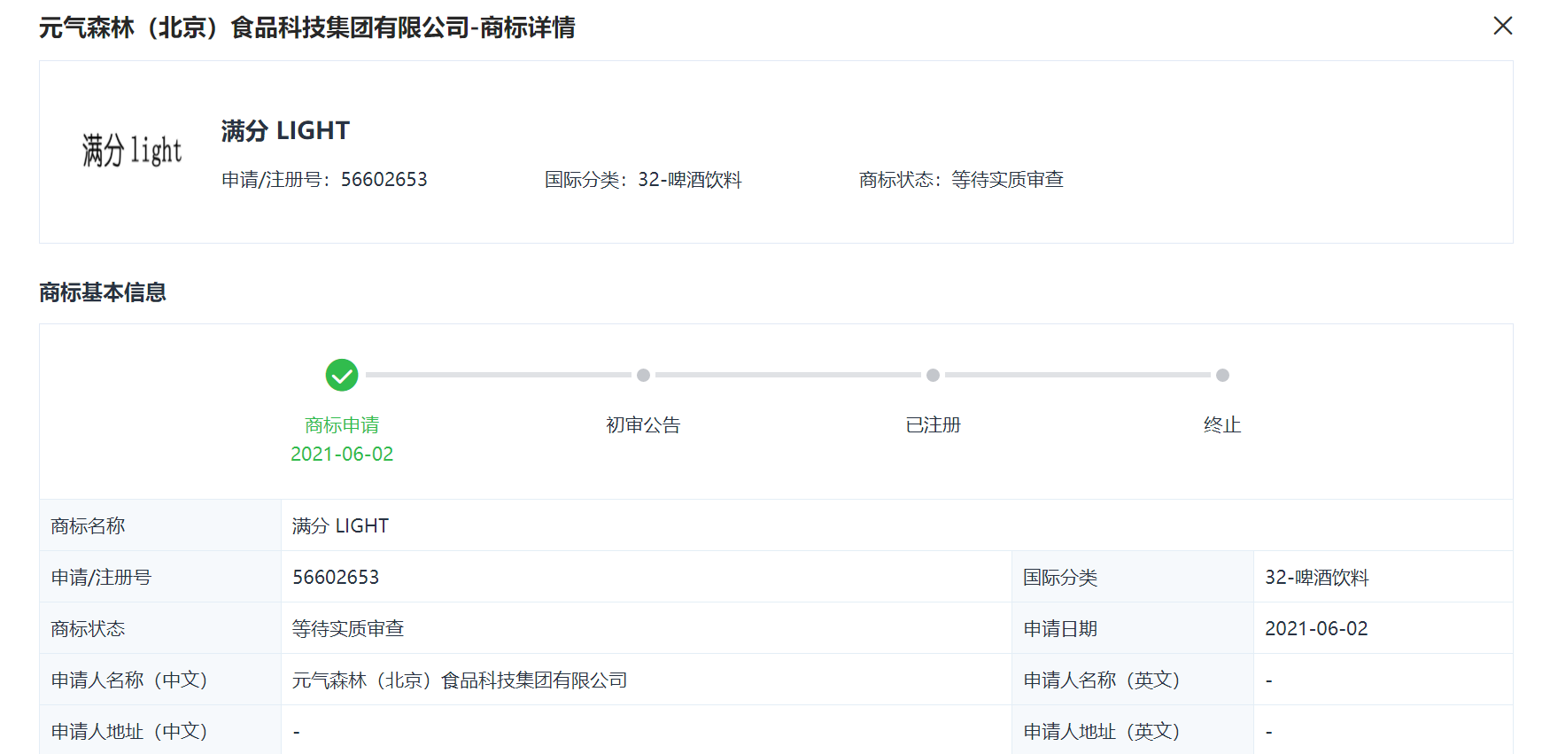1550x754 pixels.
Task: Click the 申请人地址（中文） label cell
Action: click(160, 730)
